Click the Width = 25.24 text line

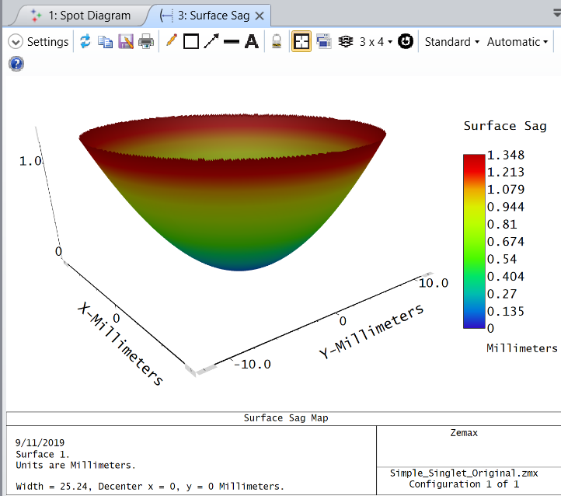click(149, 487)
